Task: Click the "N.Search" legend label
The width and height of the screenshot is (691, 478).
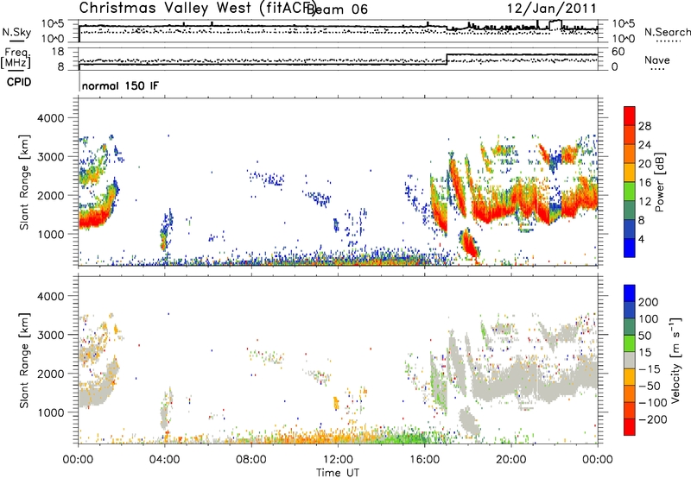Action: tap(667, 32)
